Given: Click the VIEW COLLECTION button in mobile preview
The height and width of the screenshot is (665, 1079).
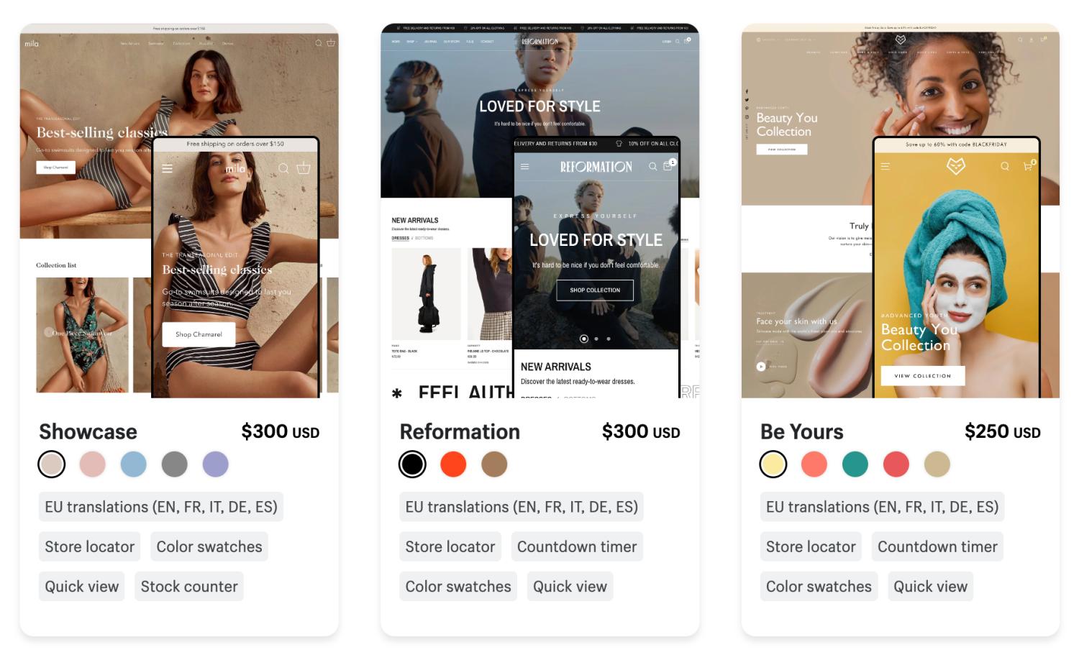Looking at the screenshot, I should click(923, 376).
